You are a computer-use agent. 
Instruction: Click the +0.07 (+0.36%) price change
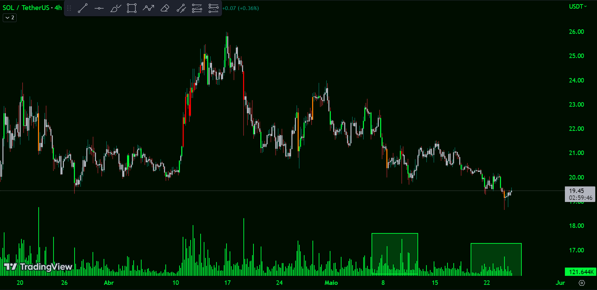pyautogui.click(x=241, y=8)
